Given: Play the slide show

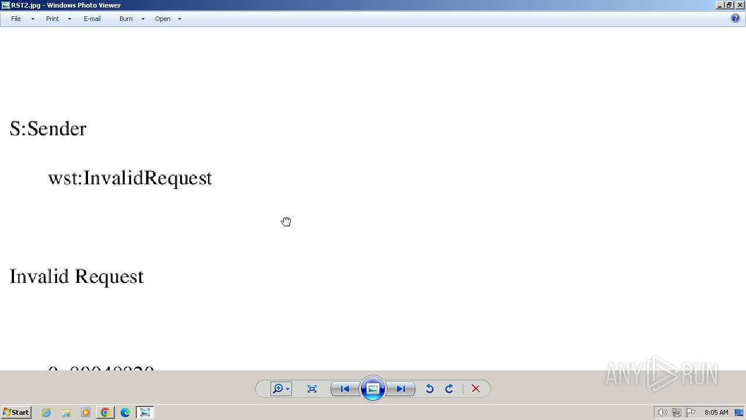Looking at the screenshot, I should coord(373,388).
